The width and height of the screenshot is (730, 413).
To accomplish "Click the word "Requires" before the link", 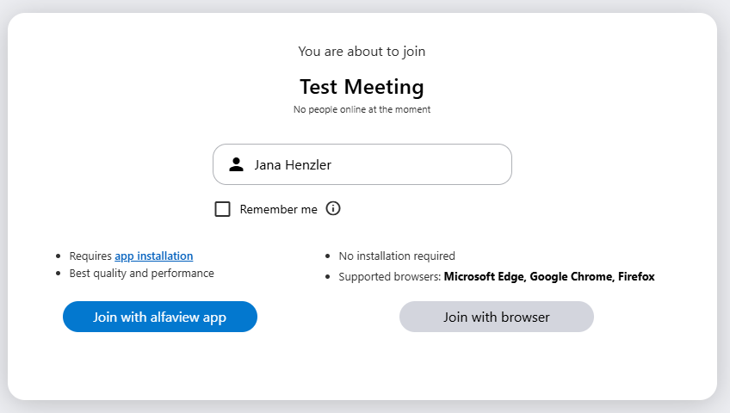I will [x=90, y=256].
